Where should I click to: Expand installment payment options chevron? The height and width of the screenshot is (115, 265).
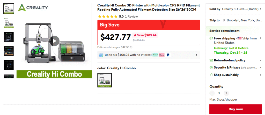pos(196,55)
